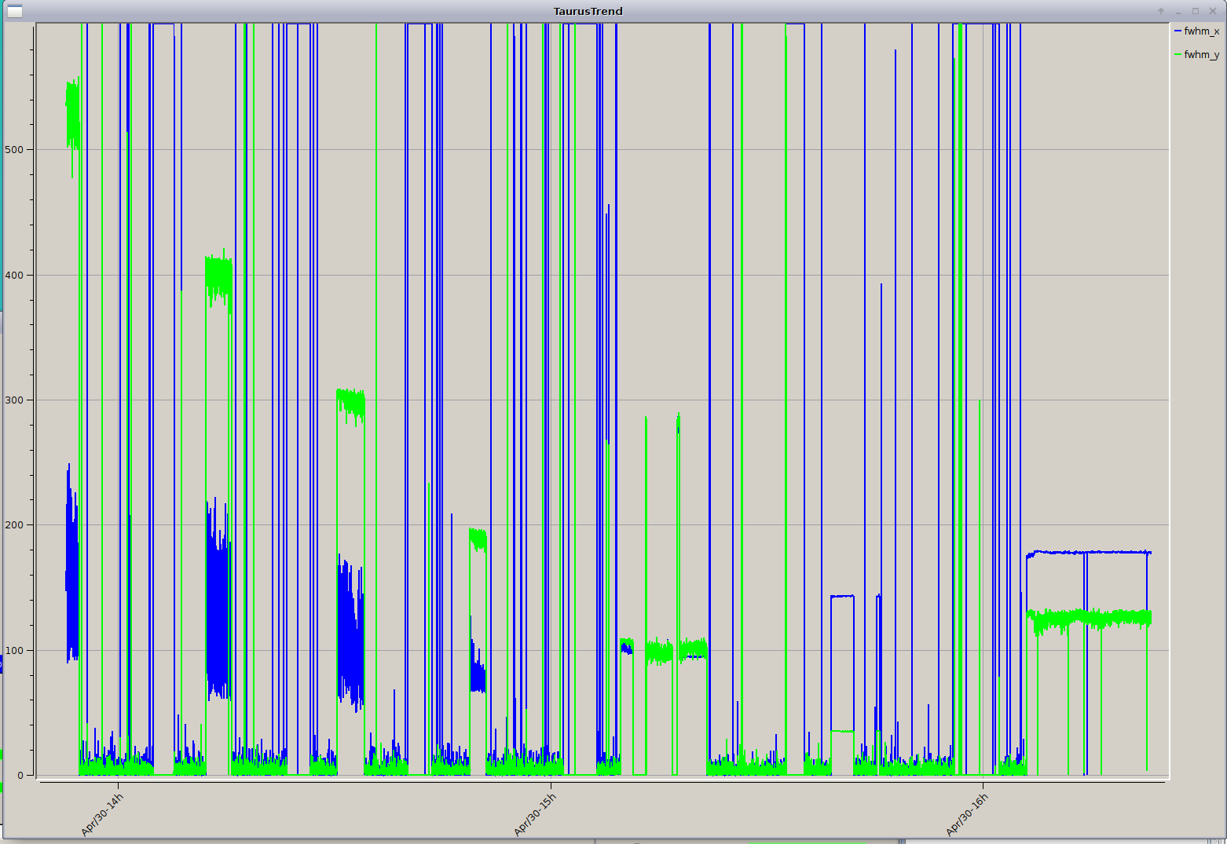The height and width of the screenshot is (844, 1227).
Task: Select the fwhm_x legend label
Action: [x=1201, y=31]
